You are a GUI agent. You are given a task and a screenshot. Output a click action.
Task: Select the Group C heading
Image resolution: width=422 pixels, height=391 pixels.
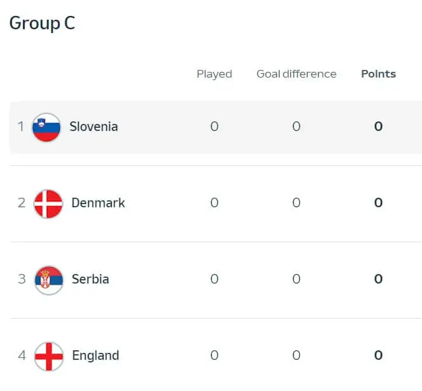[42, 23]
